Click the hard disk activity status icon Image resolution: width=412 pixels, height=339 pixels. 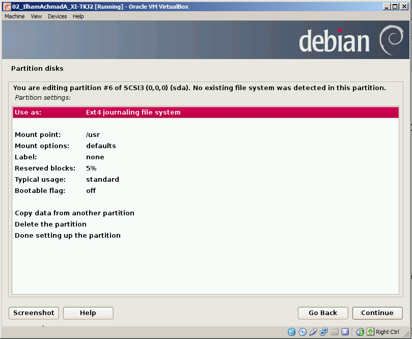(x=291, y=332)
